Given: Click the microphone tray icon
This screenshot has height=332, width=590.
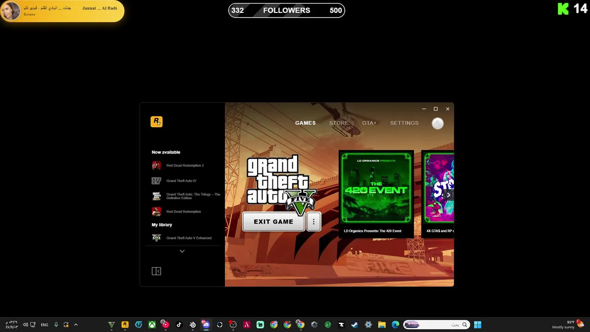Looking at the screenshot, I should [56, 325].
